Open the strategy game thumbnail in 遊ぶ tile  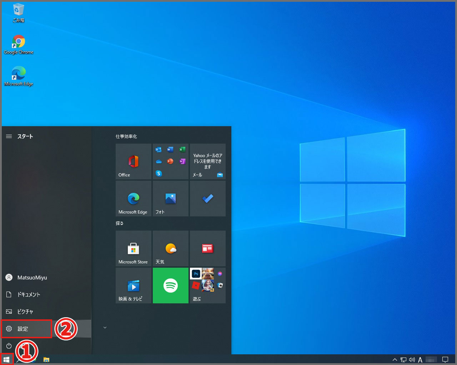pos(208,274)
